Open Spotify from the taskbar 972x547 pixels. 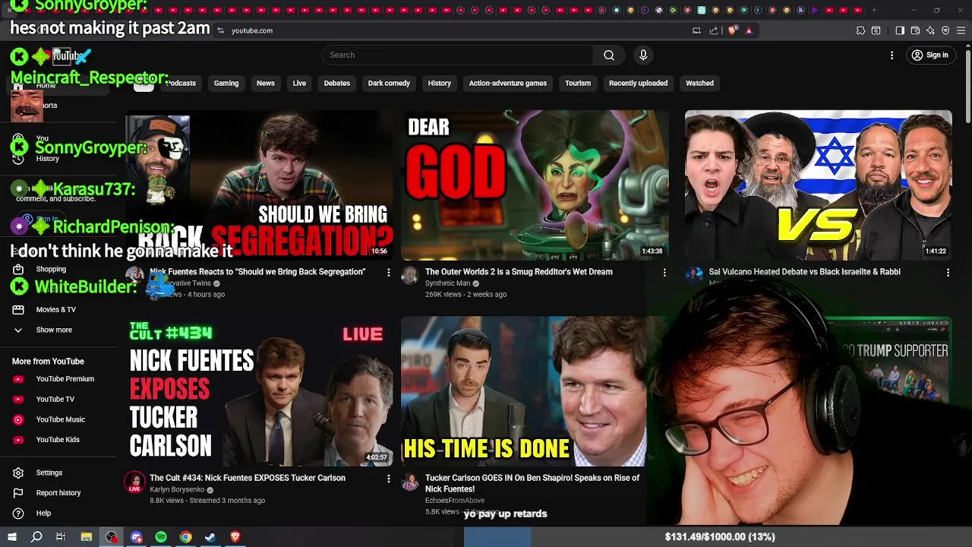[x=161, y=537]
